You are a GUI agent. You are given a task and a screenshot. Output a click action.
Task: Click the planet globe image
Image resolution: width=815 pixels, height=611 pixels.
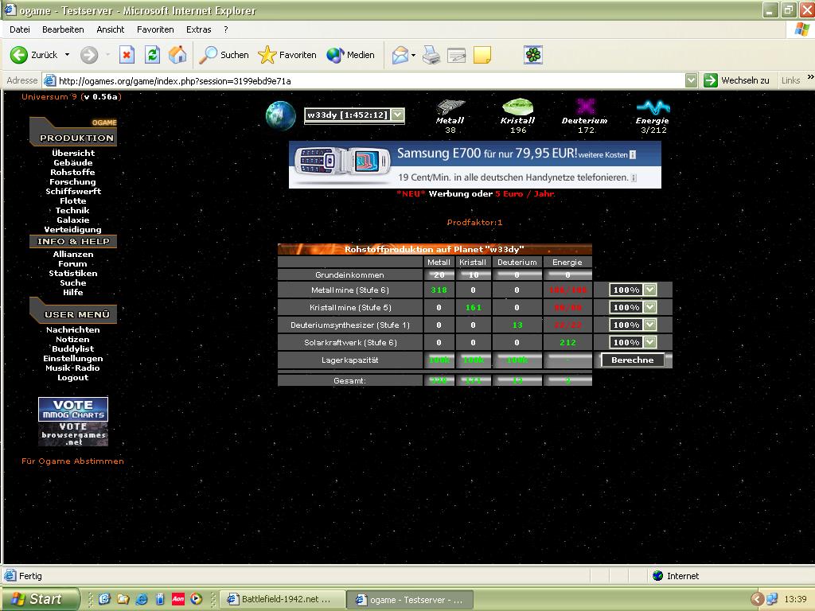pyautogui.click(x=281, y=115)
